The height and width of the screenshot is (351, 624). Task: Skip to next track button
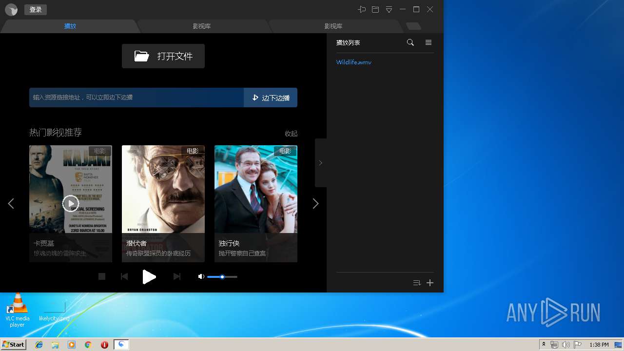tap(177, 276)
